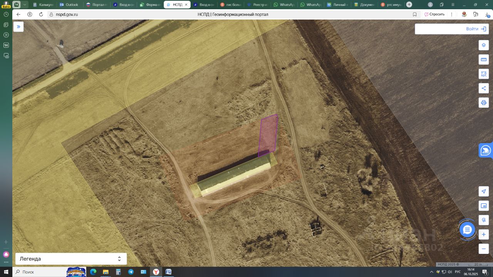
Task: Zoom in on the map
Action: [x=484, y=234]
